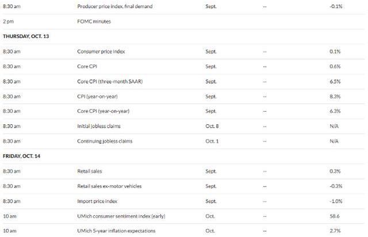Image resolution: width=368 pixels, height=237 pixels.
Task: Open the CPI (year-on-year) report
Action: pyautogui.click(x=99, y=96)
